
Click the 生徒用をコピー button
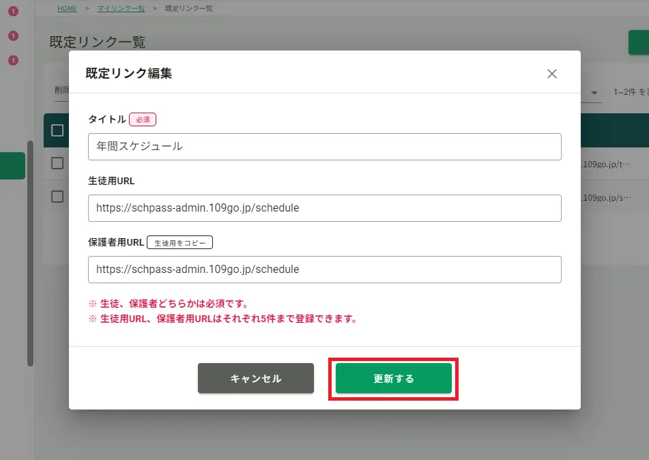[179, 243]
